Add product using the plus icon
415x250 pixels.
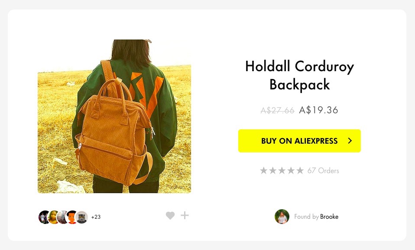[185, 215]
